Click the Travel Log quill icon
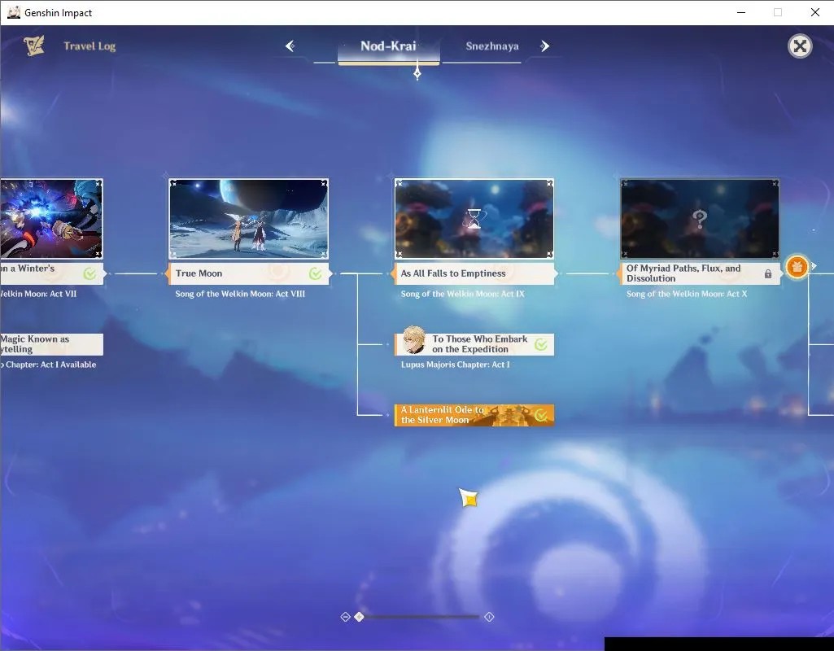 point(34,46)
